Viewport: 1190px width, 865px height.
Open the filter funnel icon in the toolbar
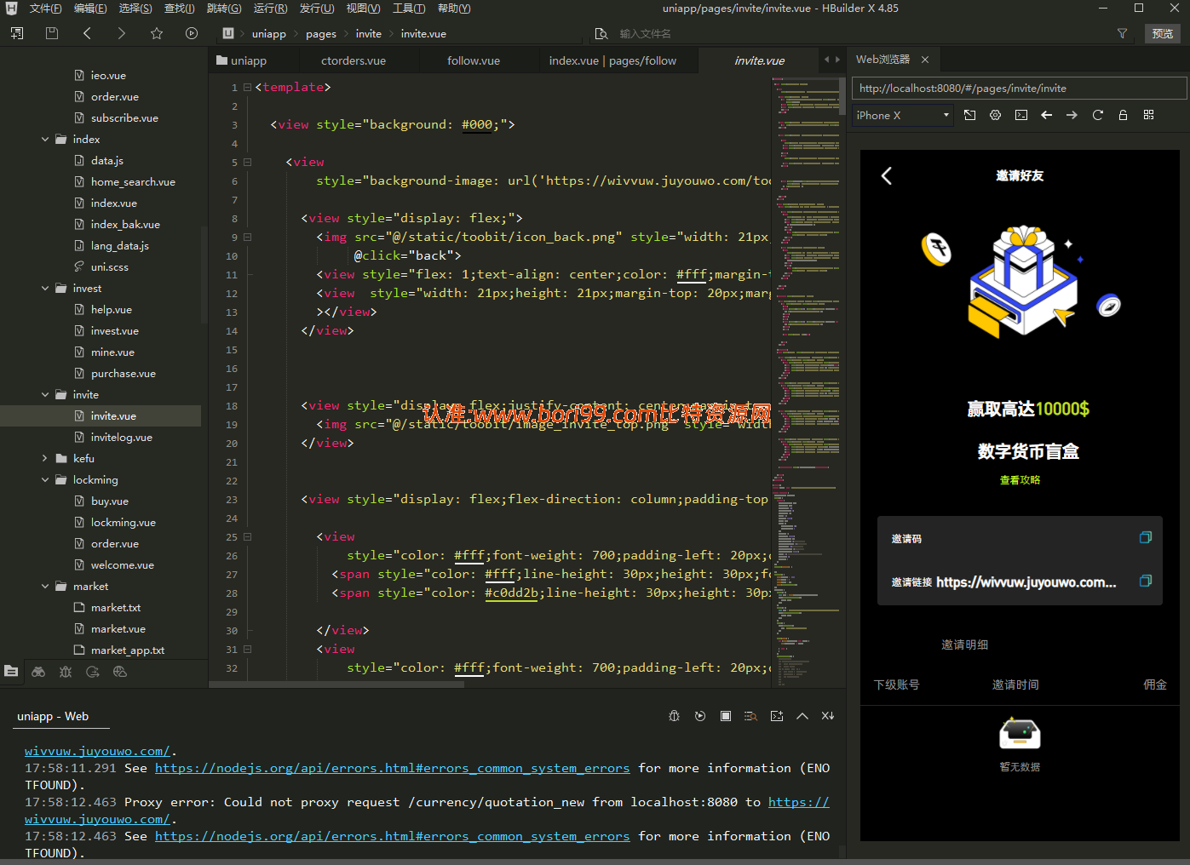(x=1122, y=33)
